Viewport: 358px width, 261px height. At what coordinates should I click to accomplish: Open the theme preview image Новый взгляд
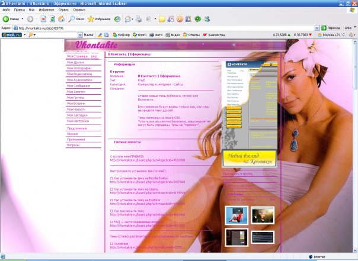click(x=250, y=114)
